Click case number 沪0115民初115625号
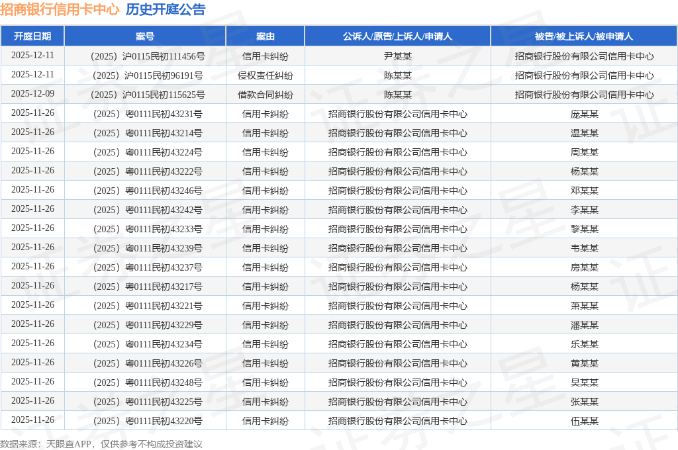The width and height of the screenshot is (678, 450). pos(147,95)
